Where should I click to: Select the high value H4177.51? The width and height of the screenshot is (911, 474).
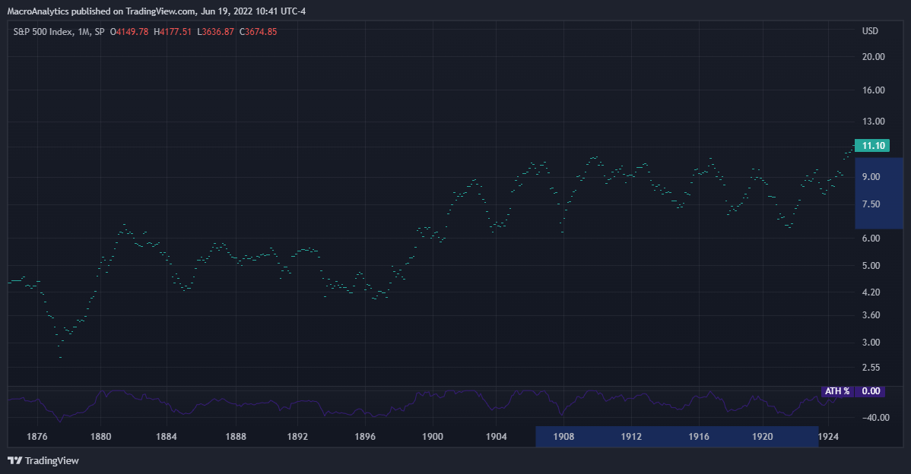[x=173, y=32]
